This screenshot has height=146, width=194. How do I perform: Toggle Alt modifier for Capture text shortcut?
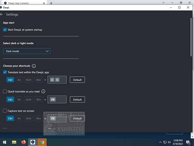[19, 118]
